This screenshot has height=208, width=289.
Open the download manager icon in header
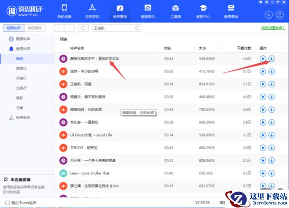click(269, 15)
